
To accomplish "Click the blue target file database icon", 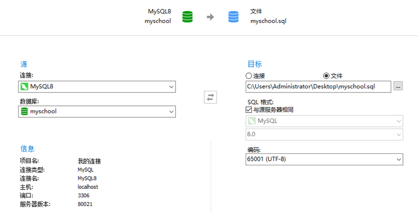I will (x=233, y=17).
